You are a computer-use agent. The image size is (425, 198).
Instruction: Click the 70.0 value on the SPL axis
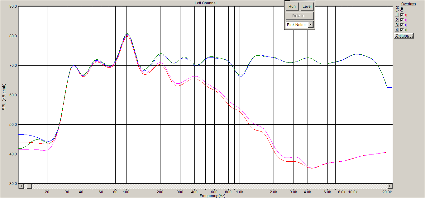point(13,65)
